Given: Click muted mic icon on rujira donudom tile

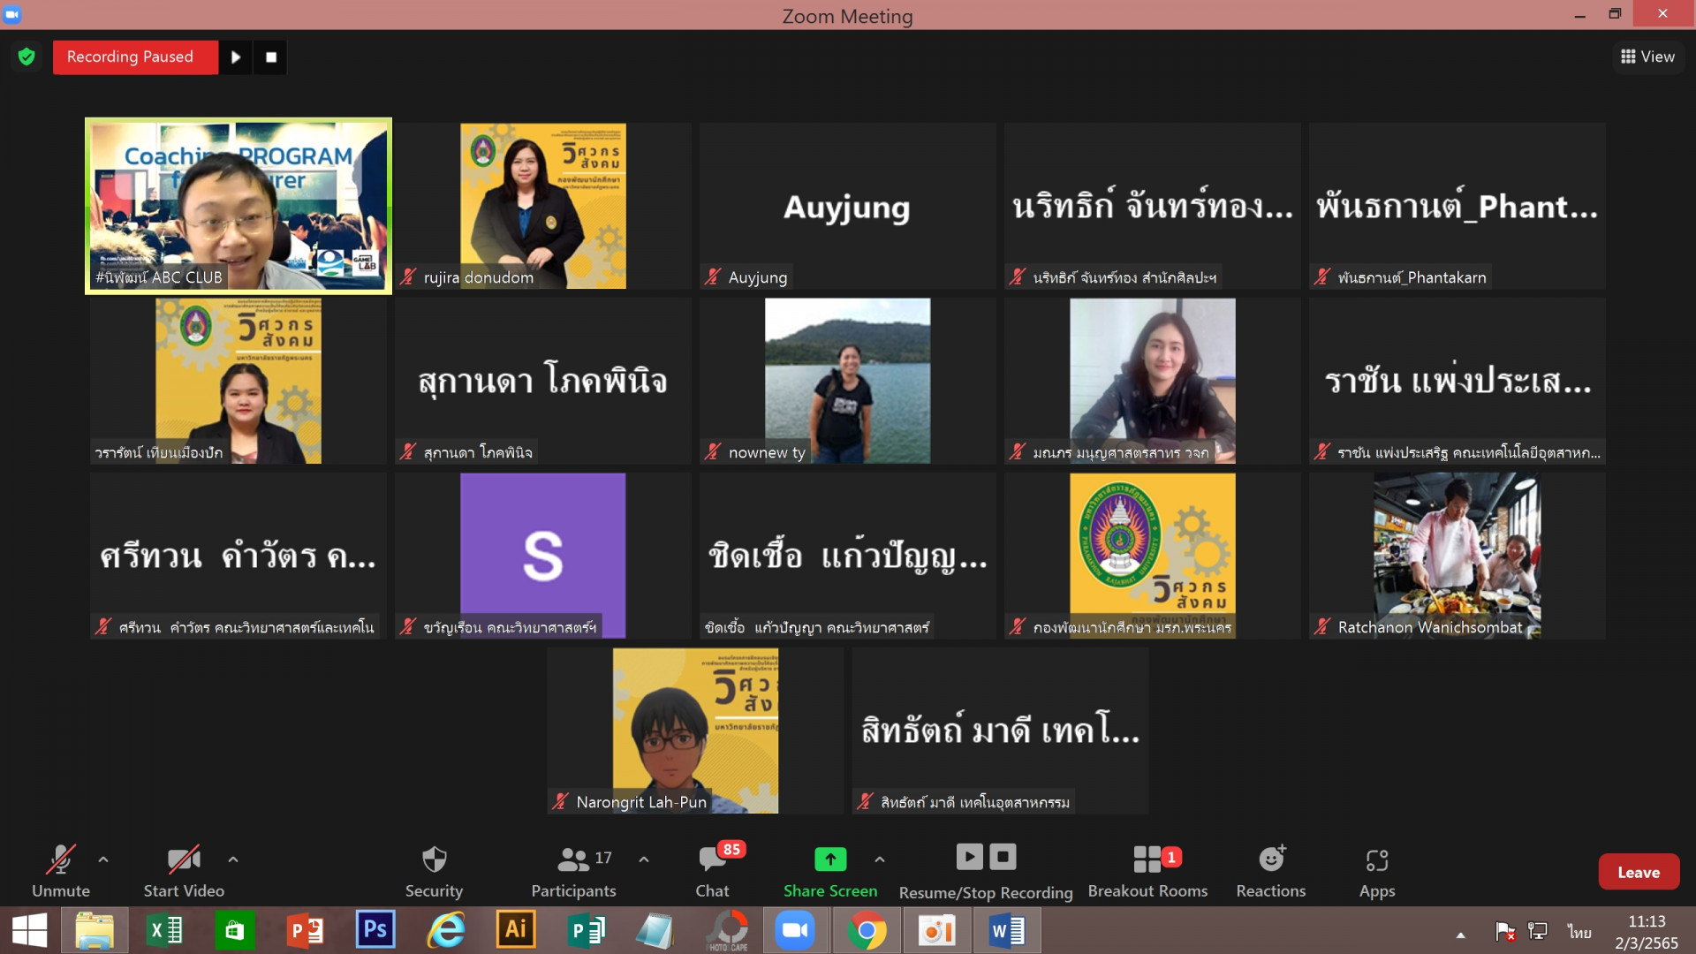Looking at the screenshot, I should tap(408, 276).
